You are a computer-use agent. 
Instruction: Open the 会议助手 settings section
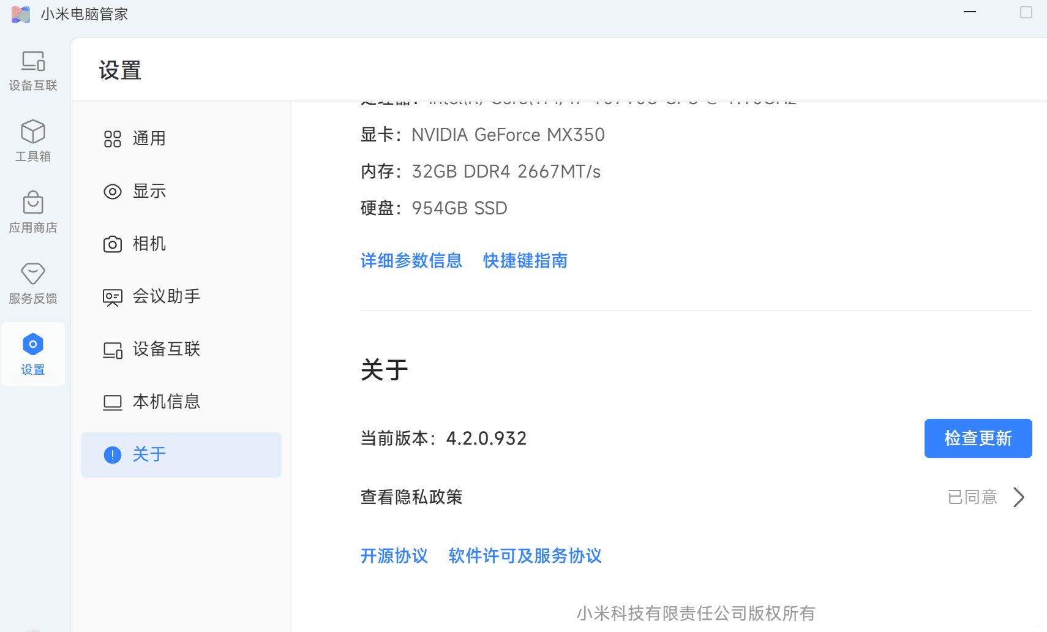click(166, 296)
